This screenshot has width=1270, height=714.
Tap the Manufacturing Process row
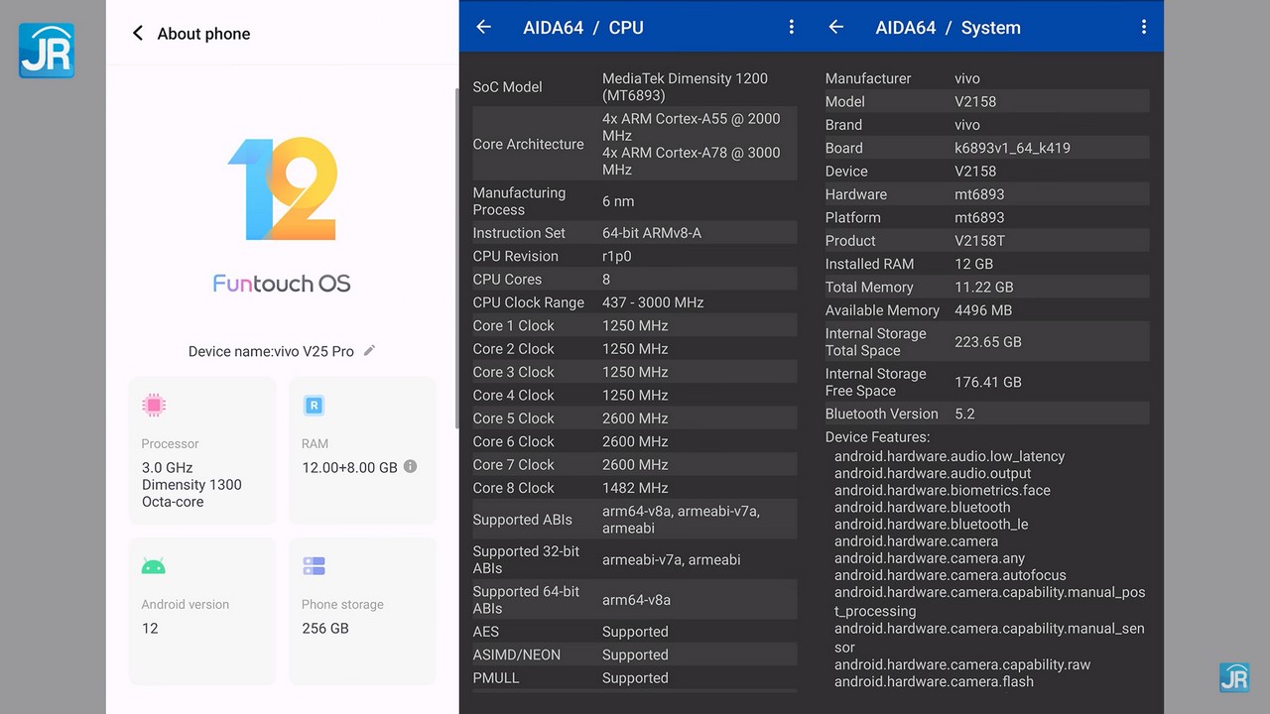(633, 201)
